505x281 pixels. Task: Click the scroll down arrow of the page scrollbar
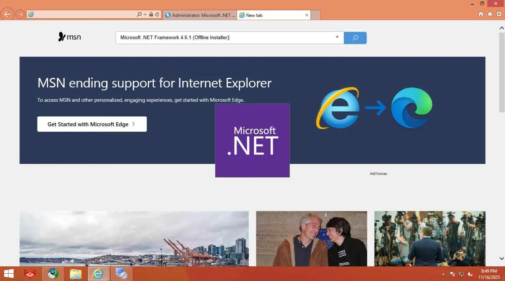click(502, 258)
